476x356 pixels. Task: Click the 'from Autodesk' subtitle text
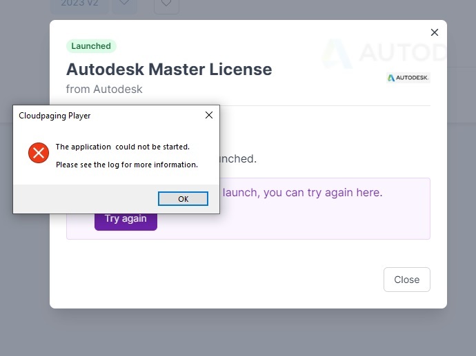tap(104, 90)
